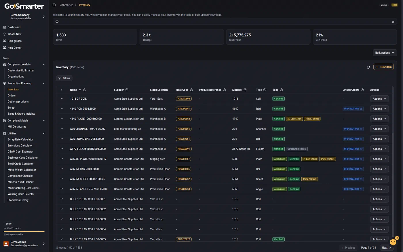The image size is (403, 252).
Task: Click the New item button
Action: coord(383,67)
